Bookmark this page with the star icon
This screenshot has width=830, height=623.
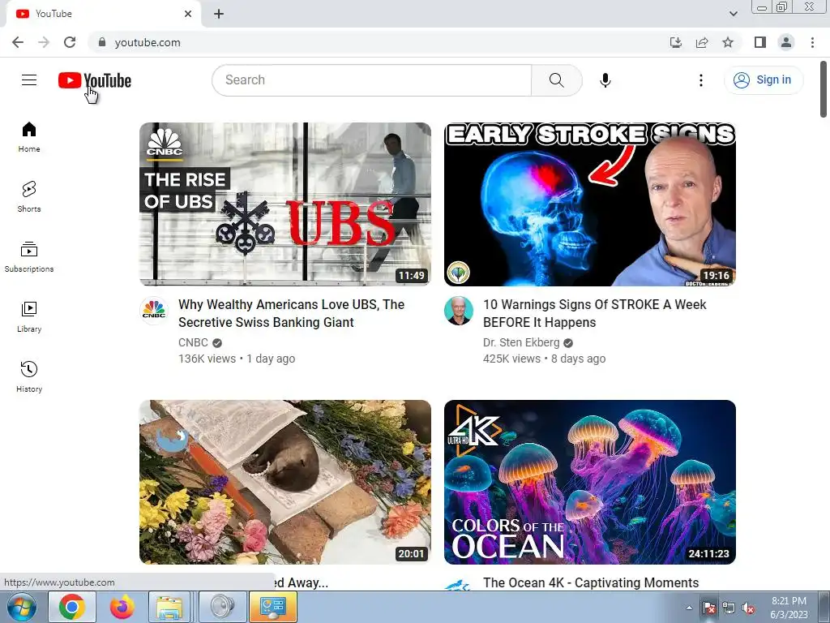click(x=728, y=42)
